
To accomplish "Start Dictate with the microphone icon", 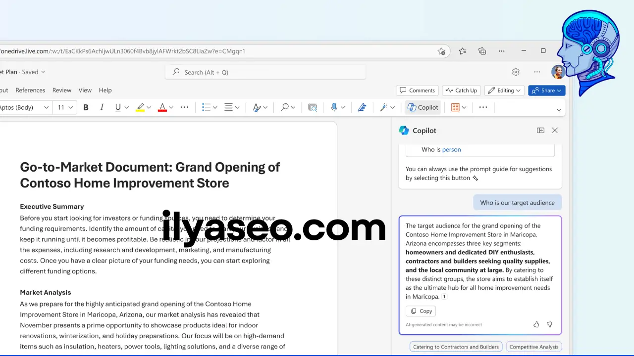I will point(334,107).
